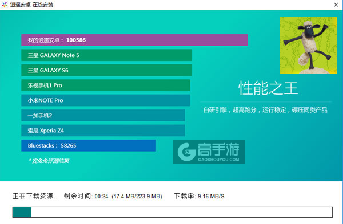Click the 安兔兔评测结果 footnote text
Image resolution: width=343 pixels, height=224 pixels.
(49, 161)
